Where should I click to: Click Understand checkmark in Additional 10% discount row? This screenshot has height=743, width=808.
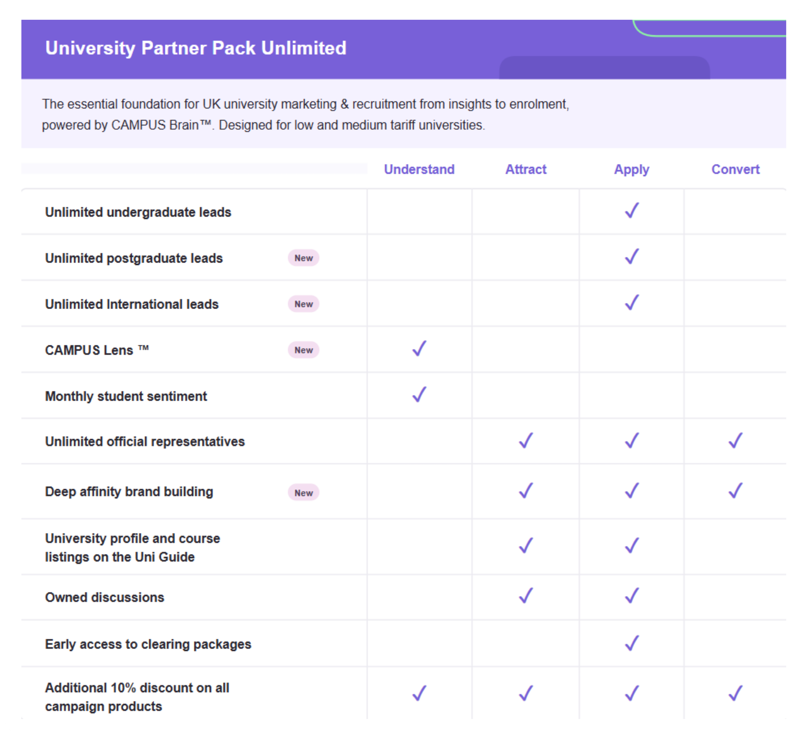419,693
